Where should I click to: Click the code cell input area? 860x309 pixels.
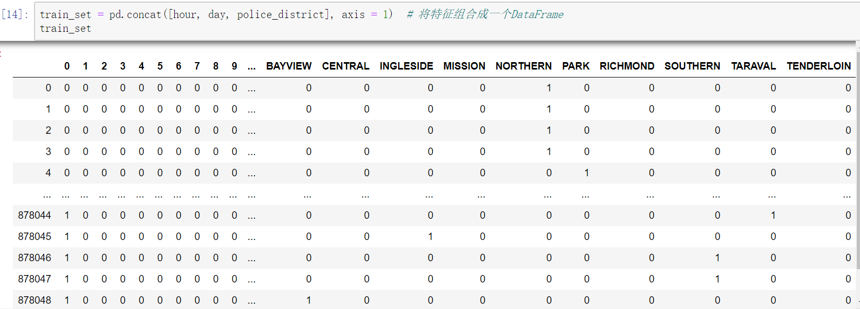click(446, 21)
